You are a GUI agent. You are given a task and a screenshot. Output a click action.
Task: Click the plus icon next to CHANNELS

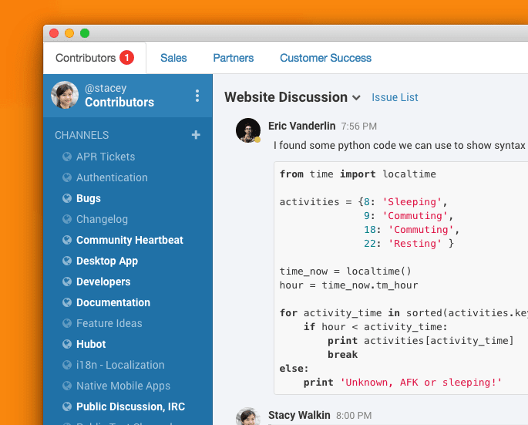[x=196, y=135]
